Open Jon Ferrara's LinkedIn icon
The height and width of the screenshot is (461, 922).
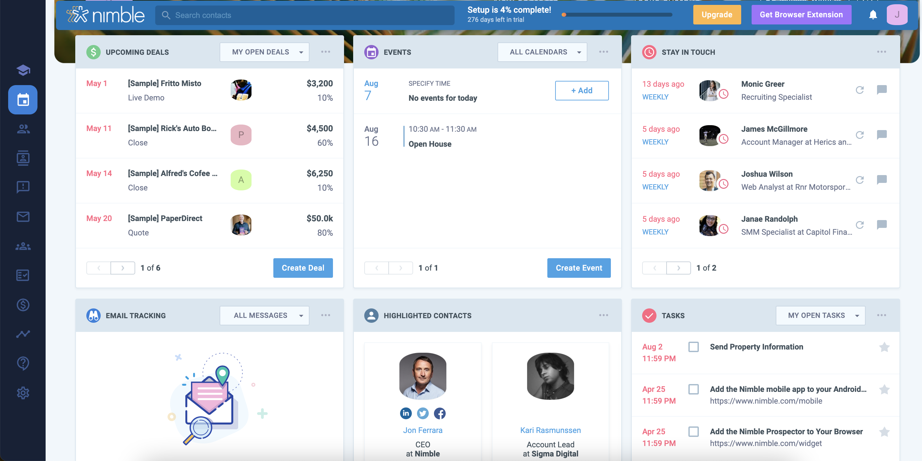coord(406,413)
